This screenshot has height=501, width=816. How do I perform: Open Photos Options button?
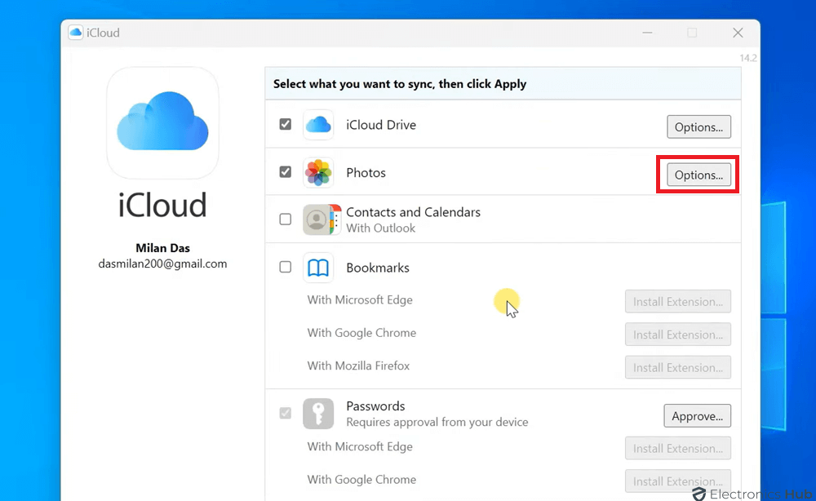point(698,175)
